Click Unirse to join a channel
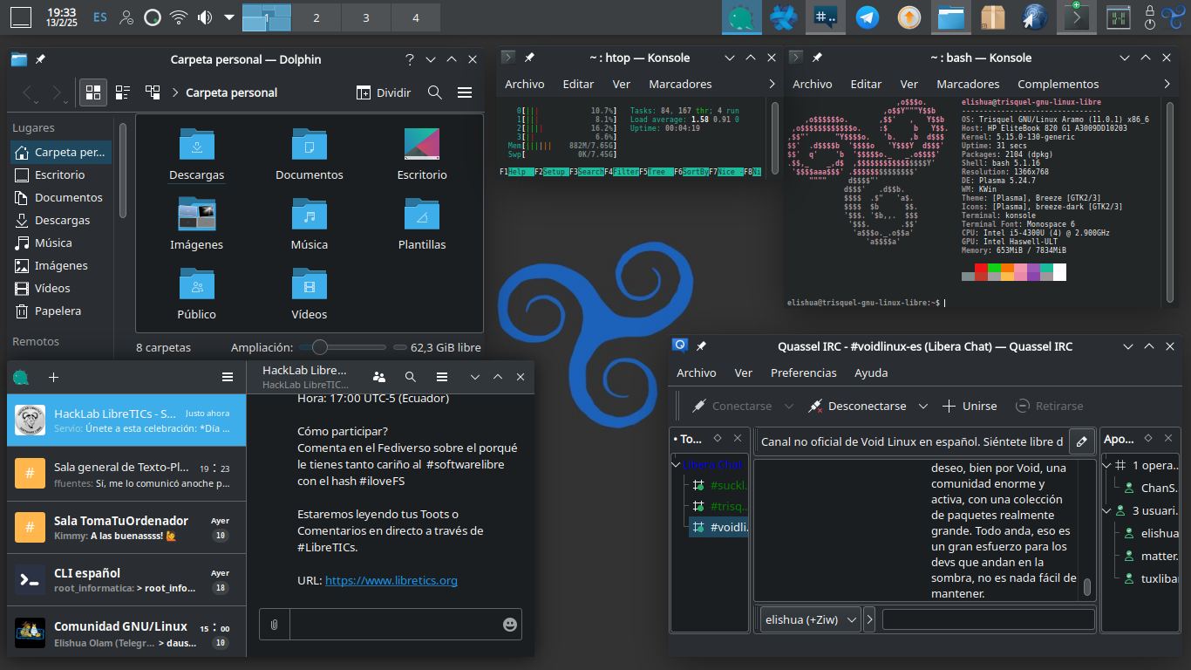Screen dimensions: 1191x670 970,407
